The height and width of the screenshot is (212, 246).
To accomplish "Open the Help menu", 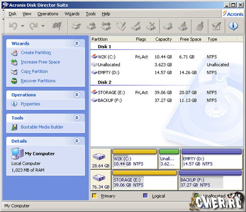I will tap(106, 14).
